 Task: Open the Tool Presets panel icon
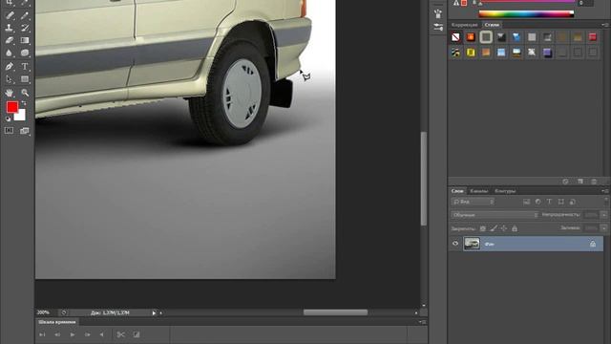(438, 27)
